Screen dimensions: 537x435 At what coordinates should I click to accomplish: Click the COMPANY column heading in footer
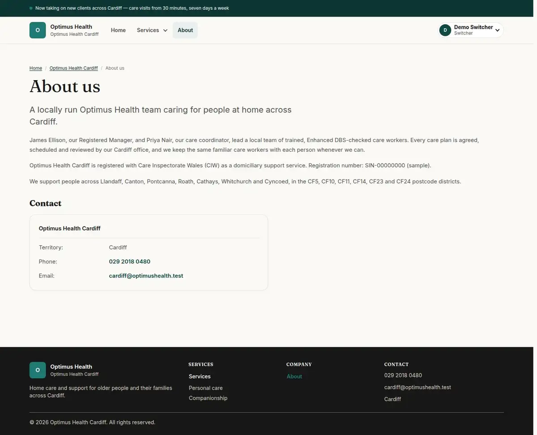299,364
